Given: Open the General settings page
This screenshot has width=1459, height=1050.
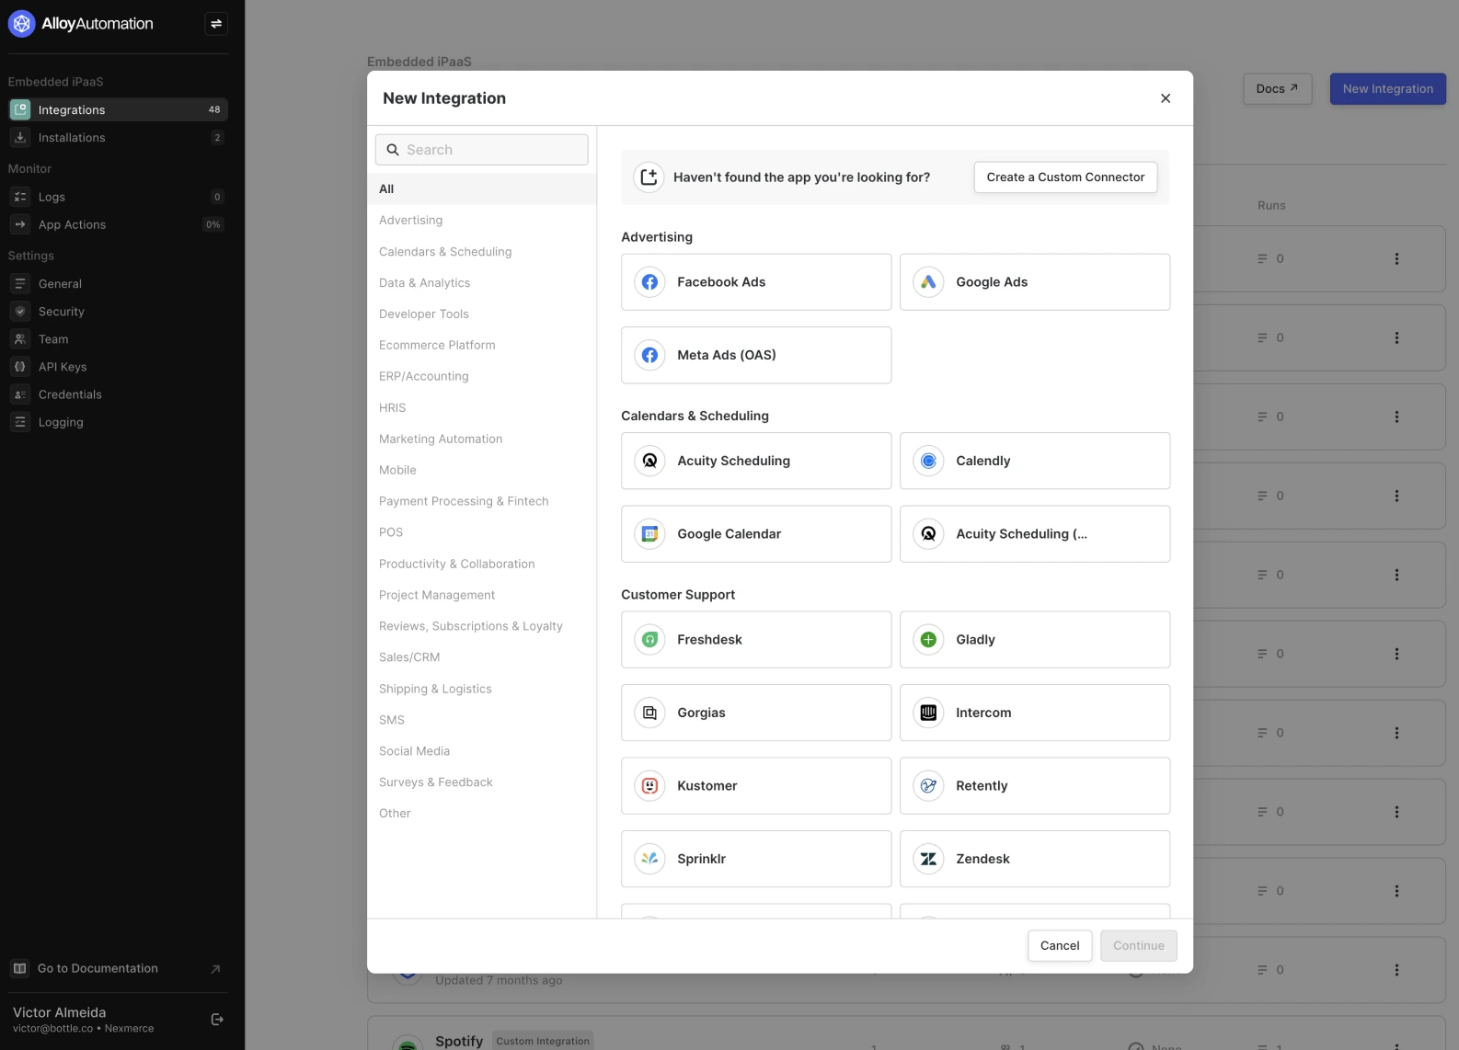Looking at the screenshot, I should click(x=118, y=284).
